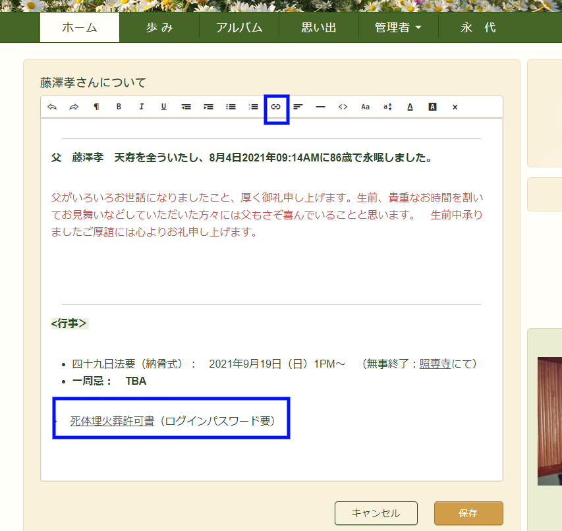Open the Aa font size dropdown
The height and width of the screenshot is (531, 562).
[x=365, y=107]
